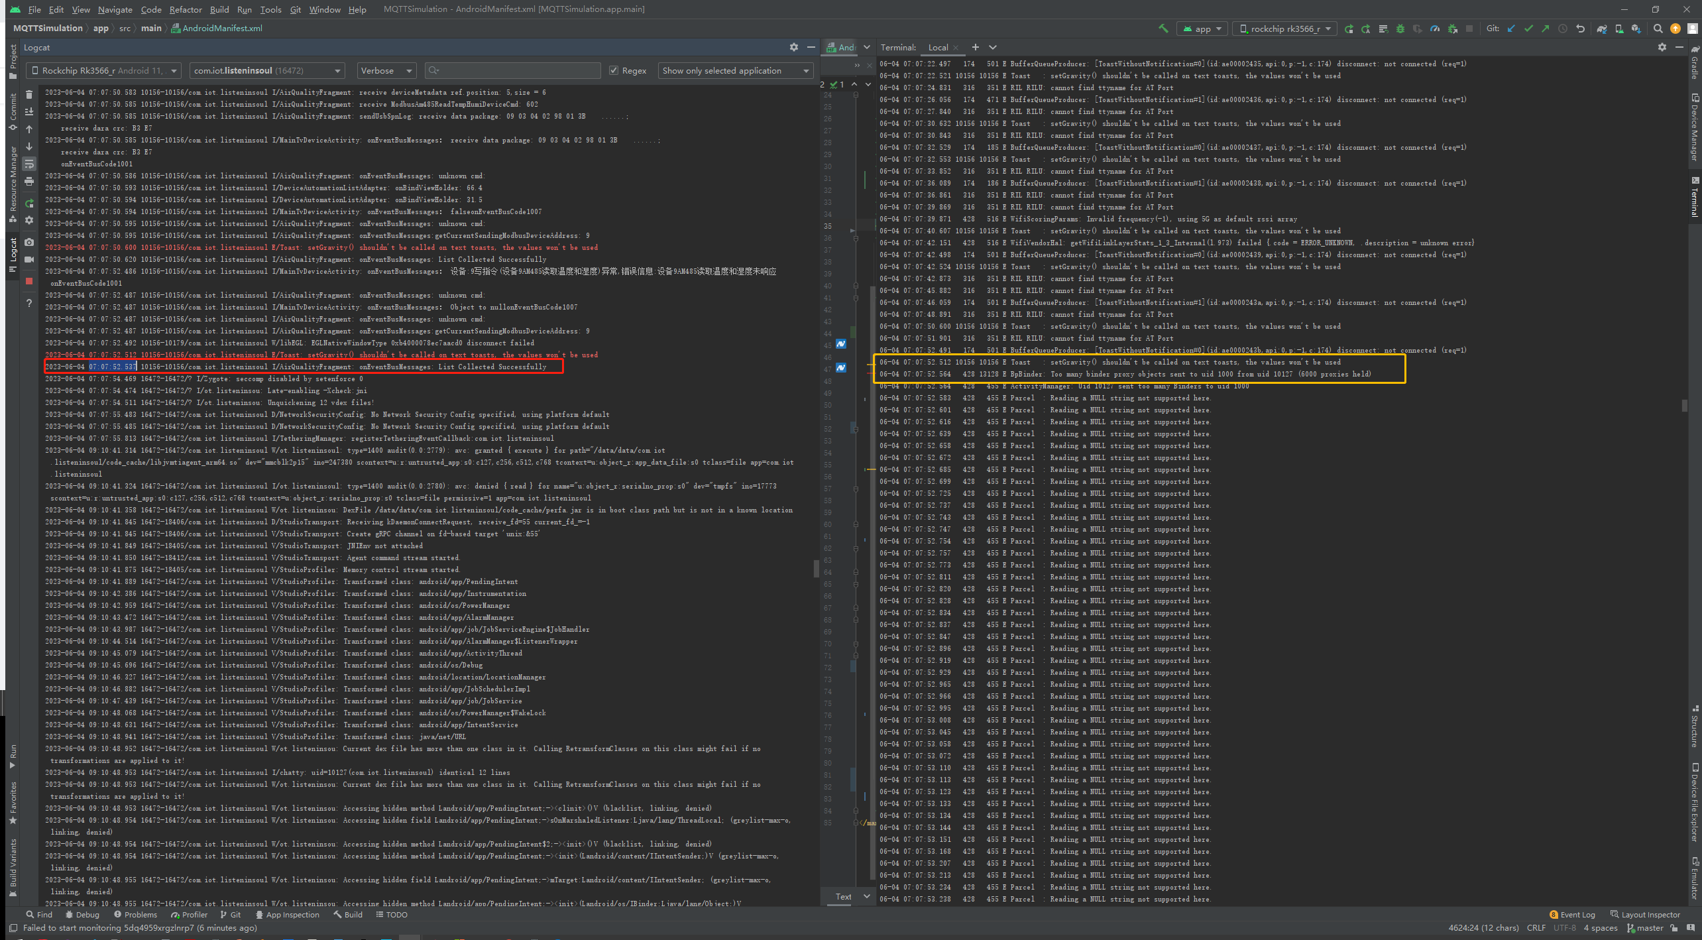Click the Run app icon in toolbar

click(1349, 29)
